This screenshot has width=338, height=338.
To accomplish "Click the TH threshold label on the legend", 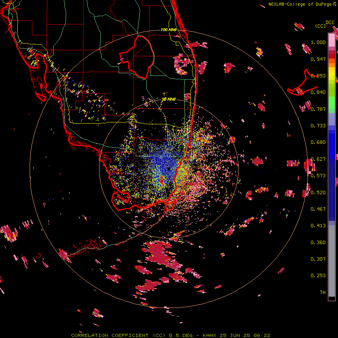I will click(x=323, y=293).
